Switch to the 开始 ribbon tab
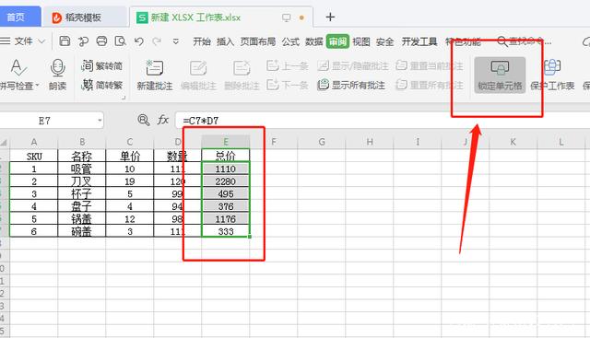The width and height of the screenshot is (590, 338). (202, 41)
